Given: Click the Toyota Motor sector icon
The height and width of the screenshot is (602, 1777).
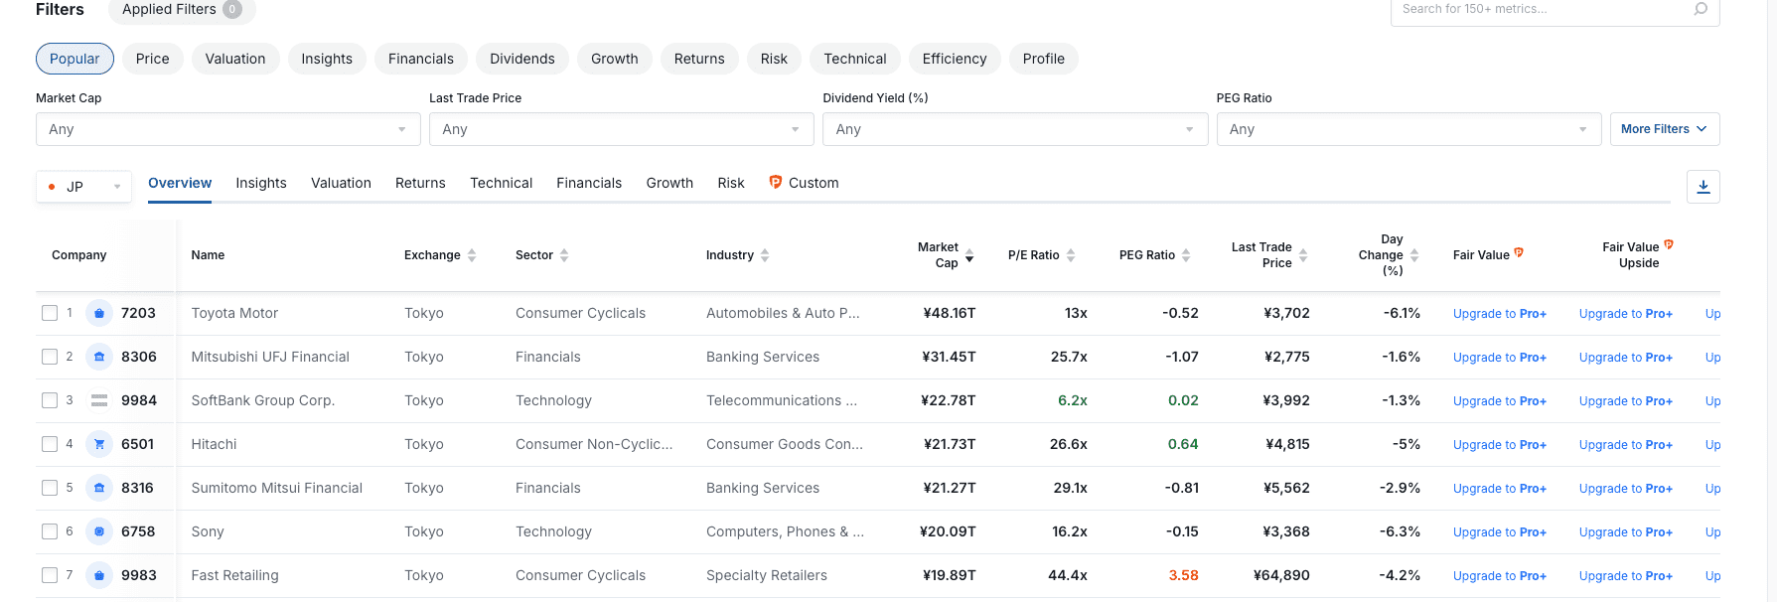Looking at the screenshot, I should 99,313.
